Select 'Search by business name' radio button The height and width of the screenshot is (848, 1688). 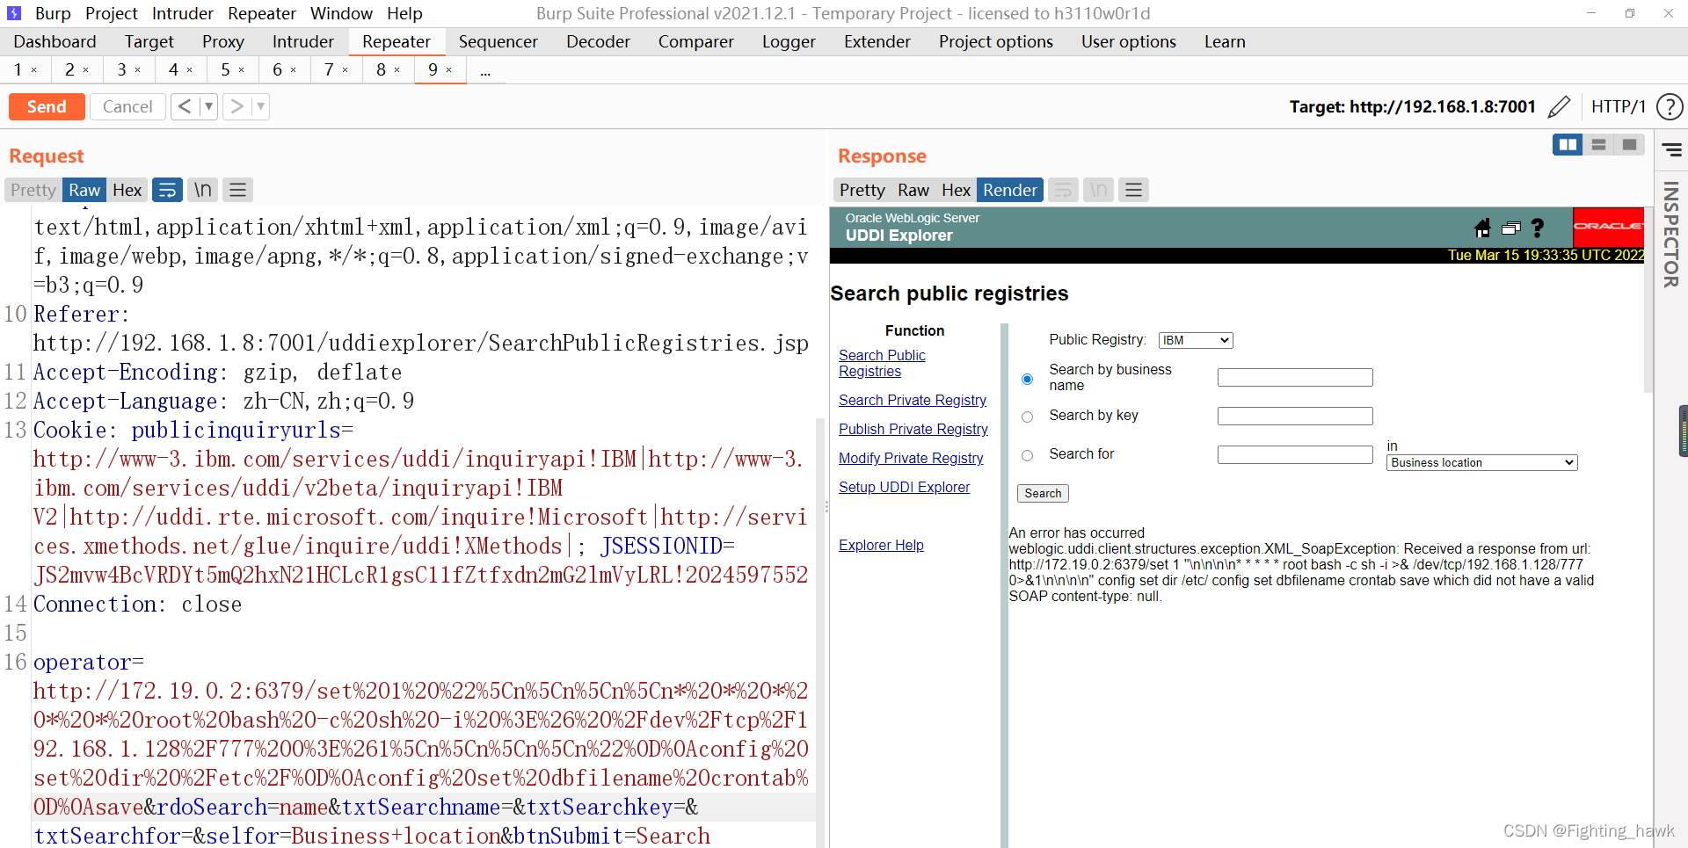pos(1027,379)
